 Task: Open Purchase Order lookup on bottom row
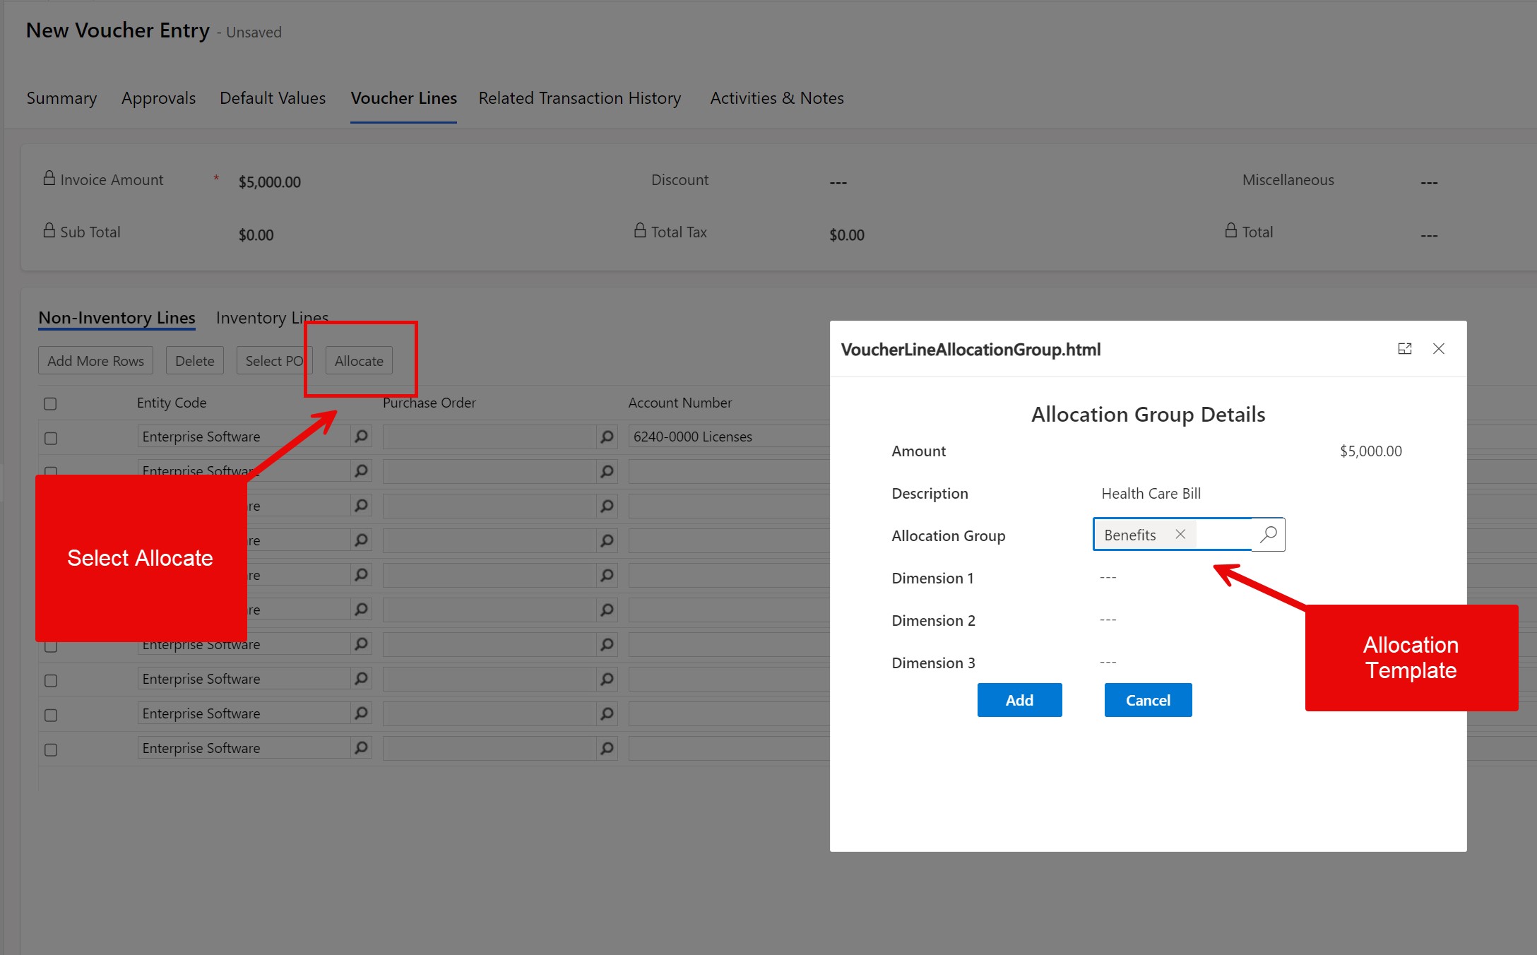(606, 747)
